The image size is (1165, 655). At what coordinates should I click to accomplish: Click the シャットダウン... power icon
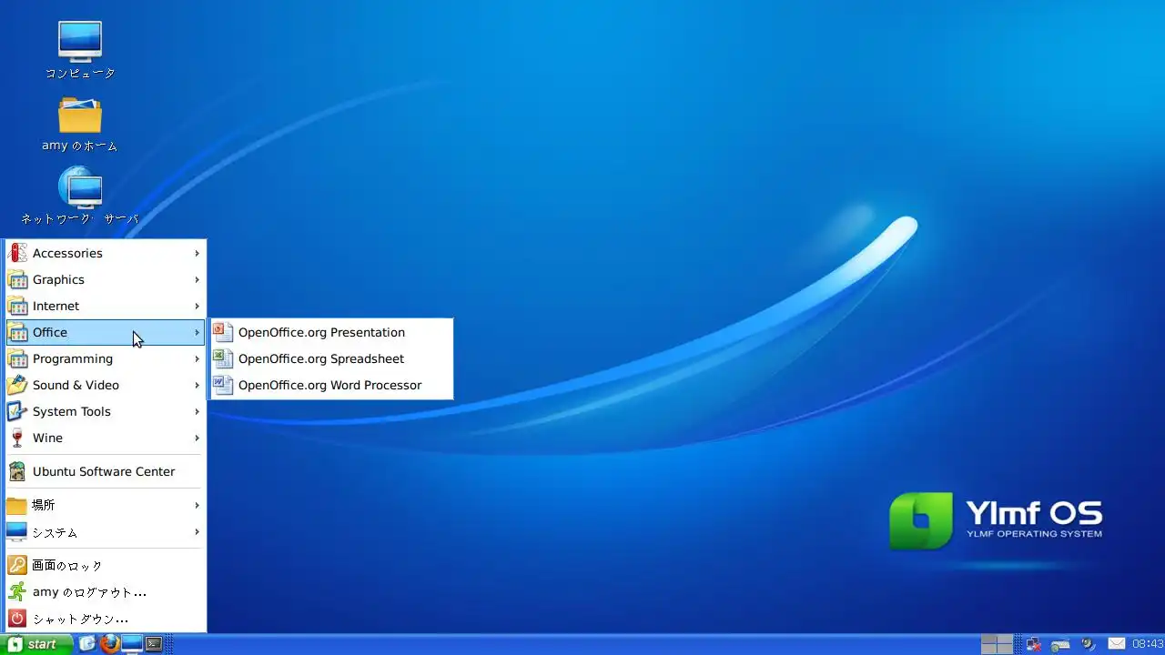[x=17, y=618]
